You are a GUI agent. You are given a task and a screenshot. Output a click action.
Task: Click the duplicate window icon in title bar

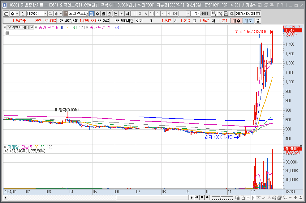click(x=266, y=5)
